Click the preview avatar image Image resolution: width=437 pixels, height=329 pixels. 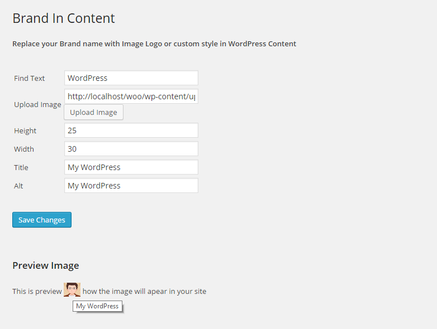pos(72,289)
